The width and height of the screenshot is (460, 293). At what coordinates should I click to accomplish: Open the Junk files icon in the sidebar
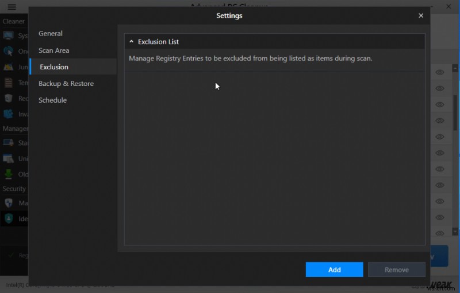[8, 67]
